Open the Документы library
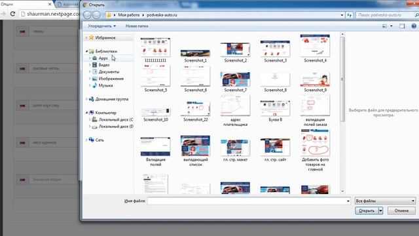Viewport: 419px width, 236px height. point(109,72)
